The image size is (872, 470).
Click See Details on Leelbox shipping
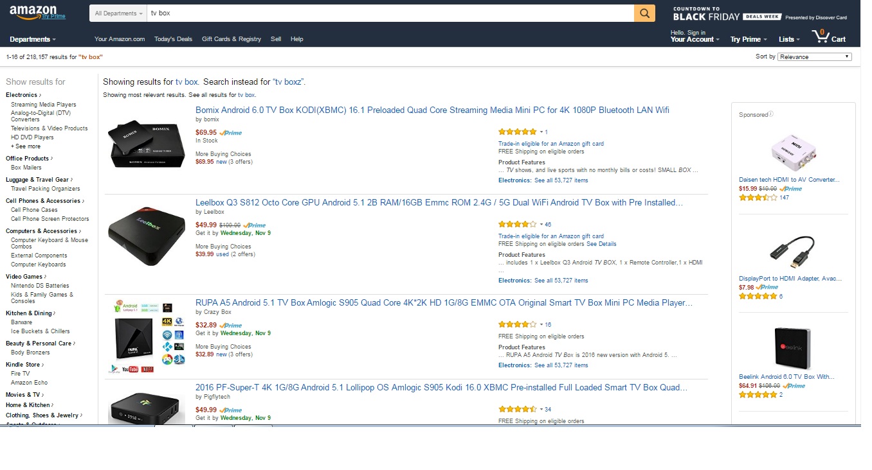(x=601, y=244)
